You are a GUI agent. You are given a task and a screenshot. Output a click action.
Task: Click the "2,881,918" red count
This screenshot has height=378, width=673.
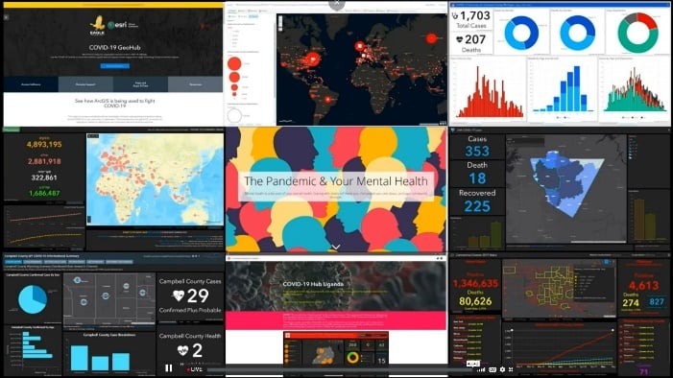pos(44,162)
